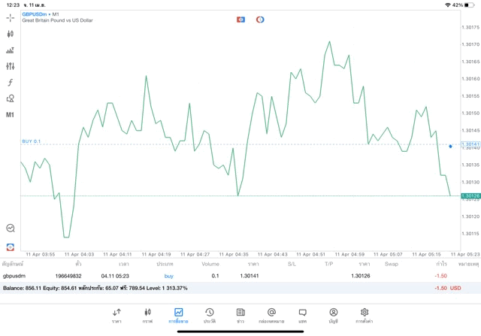
Task: Switch to the quotes (ราคา) tab
Action: coord(116,316)
